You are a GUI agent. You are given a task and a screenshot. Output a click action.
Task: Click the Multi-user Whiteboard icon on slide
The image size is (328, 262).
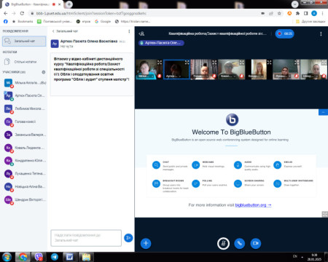point(277,183)
